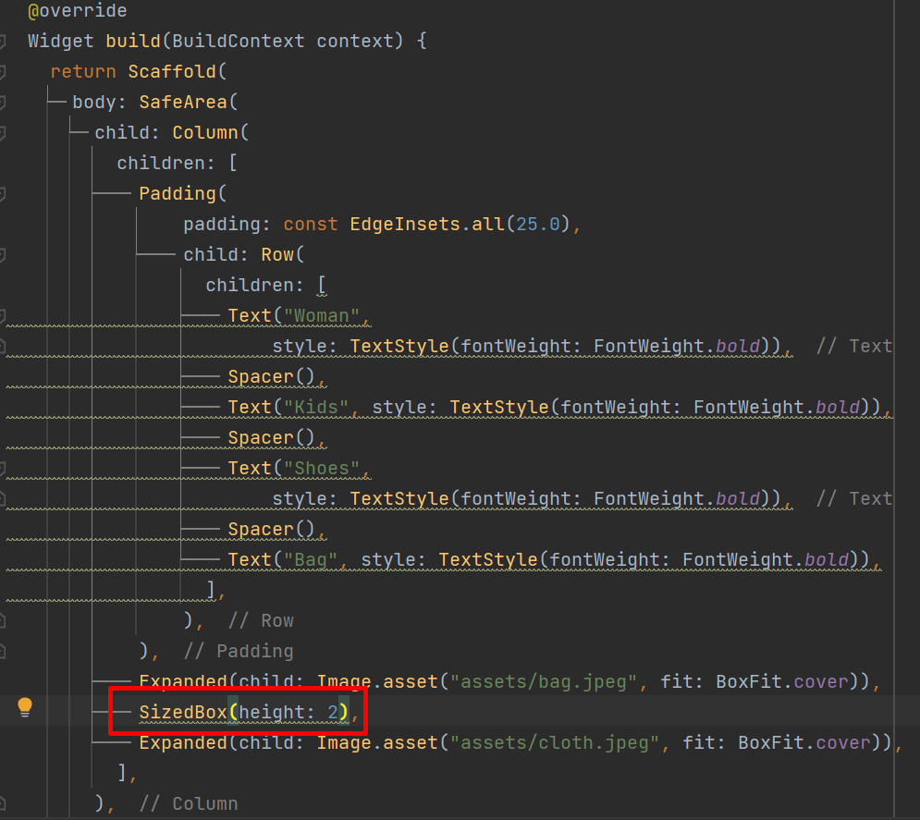Click Image.asset on the cloth.jpeg line
Image resolution: width=920 pixels, height=820 pixels.
pyautogui.click(x=377, y=742)
